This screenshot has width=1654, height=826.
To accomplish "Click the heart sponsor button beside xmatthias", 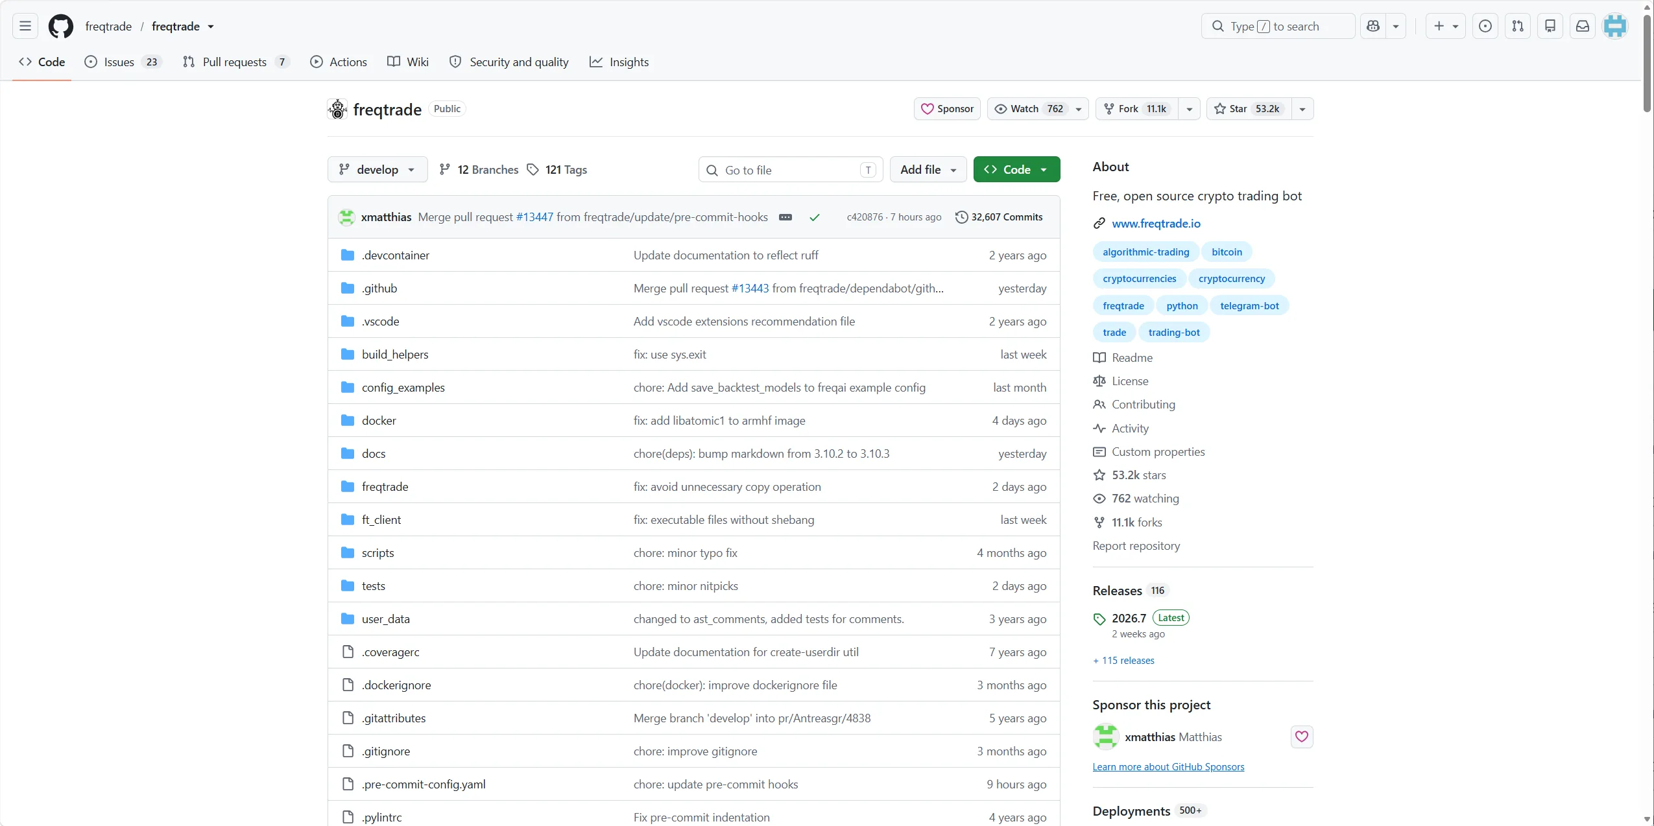I will coord(1301,737).
